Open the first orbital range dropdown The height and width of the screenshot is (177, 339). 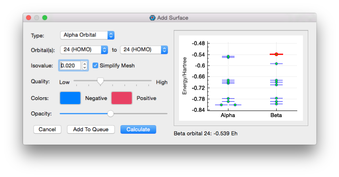pyautogui.click(x=84, y=50)
